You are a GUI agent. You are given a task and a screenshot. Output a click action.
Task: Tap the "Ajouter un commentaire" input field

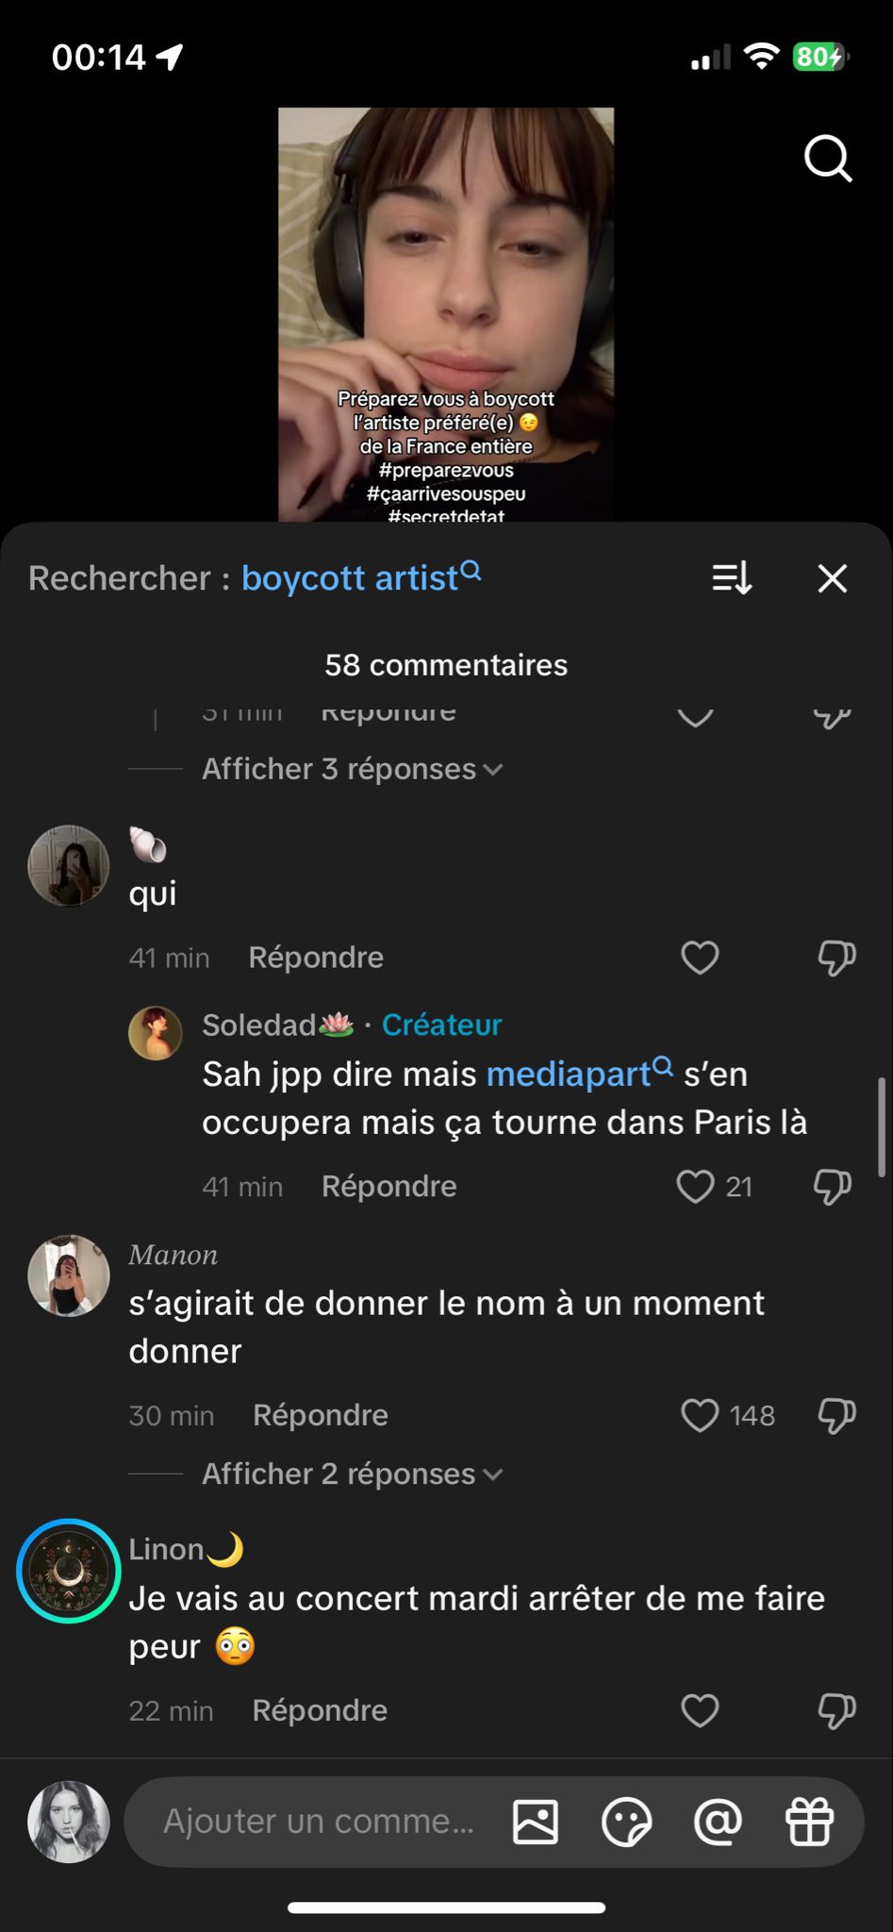[x=319, y=1821]
